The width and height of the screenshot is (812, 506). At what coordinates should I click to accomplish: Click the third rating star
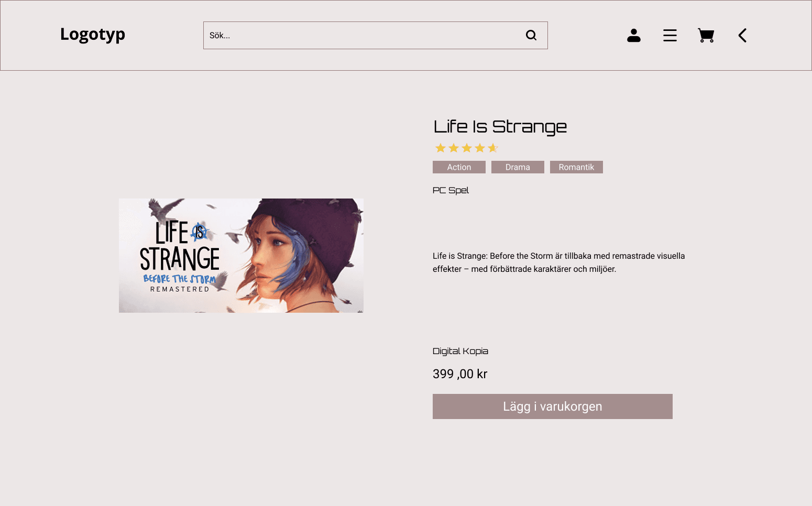coord(467,148)
